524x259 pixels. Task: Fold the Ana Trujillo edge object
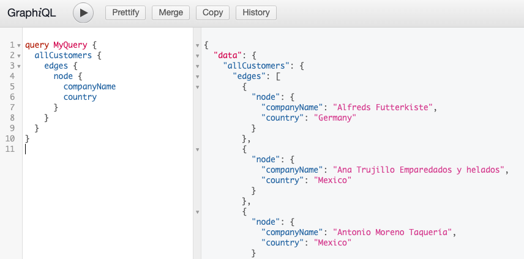(x=198, y=149)
